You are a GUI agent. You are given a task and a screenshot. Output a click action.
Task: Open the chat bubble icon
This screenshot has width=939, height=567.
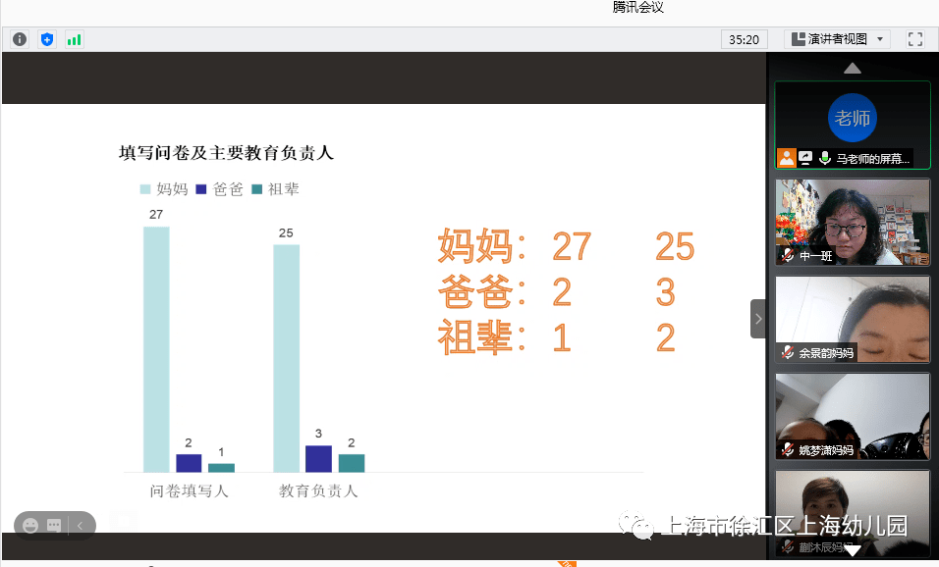pyautogui.click(x=54, y=526)
